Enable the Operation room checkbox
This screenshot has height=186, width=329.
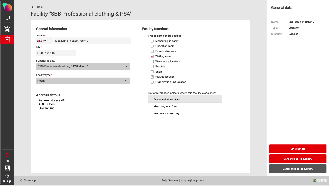(152, 46)
